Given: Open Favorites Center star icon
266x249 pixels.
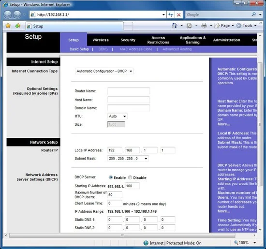Looking at the screenshot, I should pos(8,26).
